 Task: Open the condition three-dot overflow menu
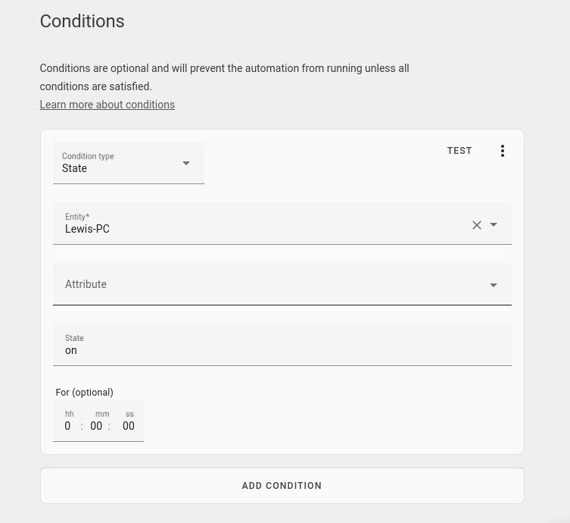(x=503, y=151)
